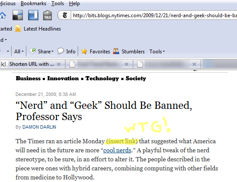Image resolution: width=237 pixels, height=182 pixels.
Task: Click the URL address bar field
Action: tap(154, 15)
